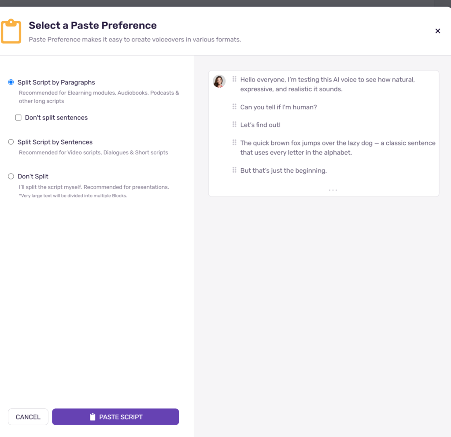Screen dimensions: 451x437
Task: Click the voice avatar thumbnail in preview
Action: click(x=219, y=81)
